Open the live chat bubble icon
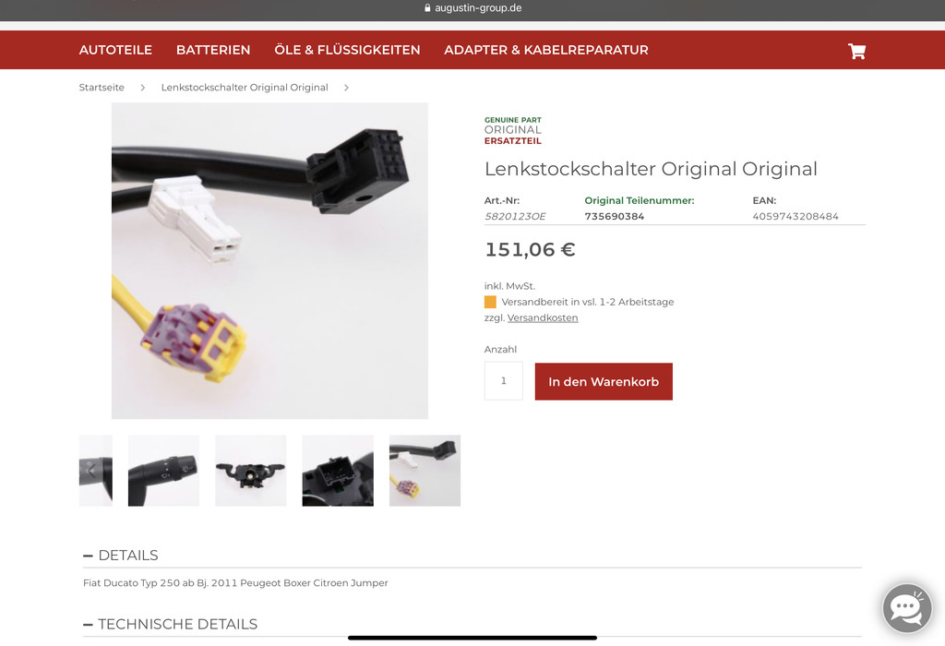The width and height of the screenshot is (945, 646). (907, 608)
